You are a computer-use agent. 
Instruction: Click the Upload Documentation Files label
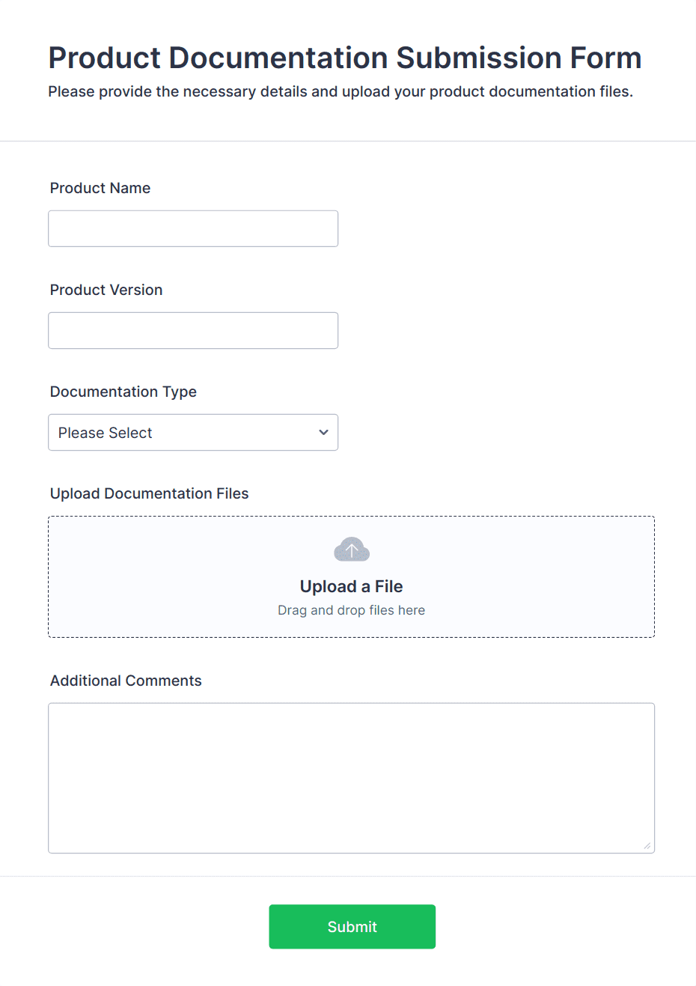pos(149,493)
